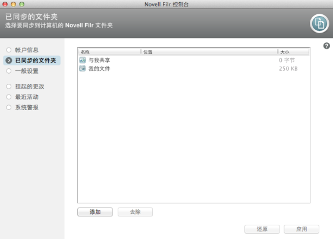Screen dimensions: 333x239
Task: Click the 我的文件 folder icon
Action: 83,68
